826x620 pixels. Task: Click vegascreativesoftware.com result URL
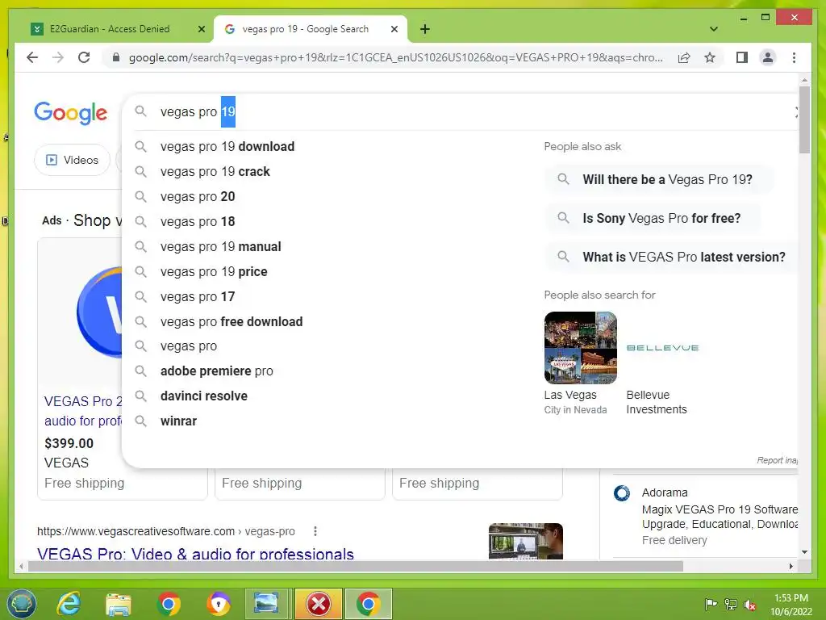[166, 531]
